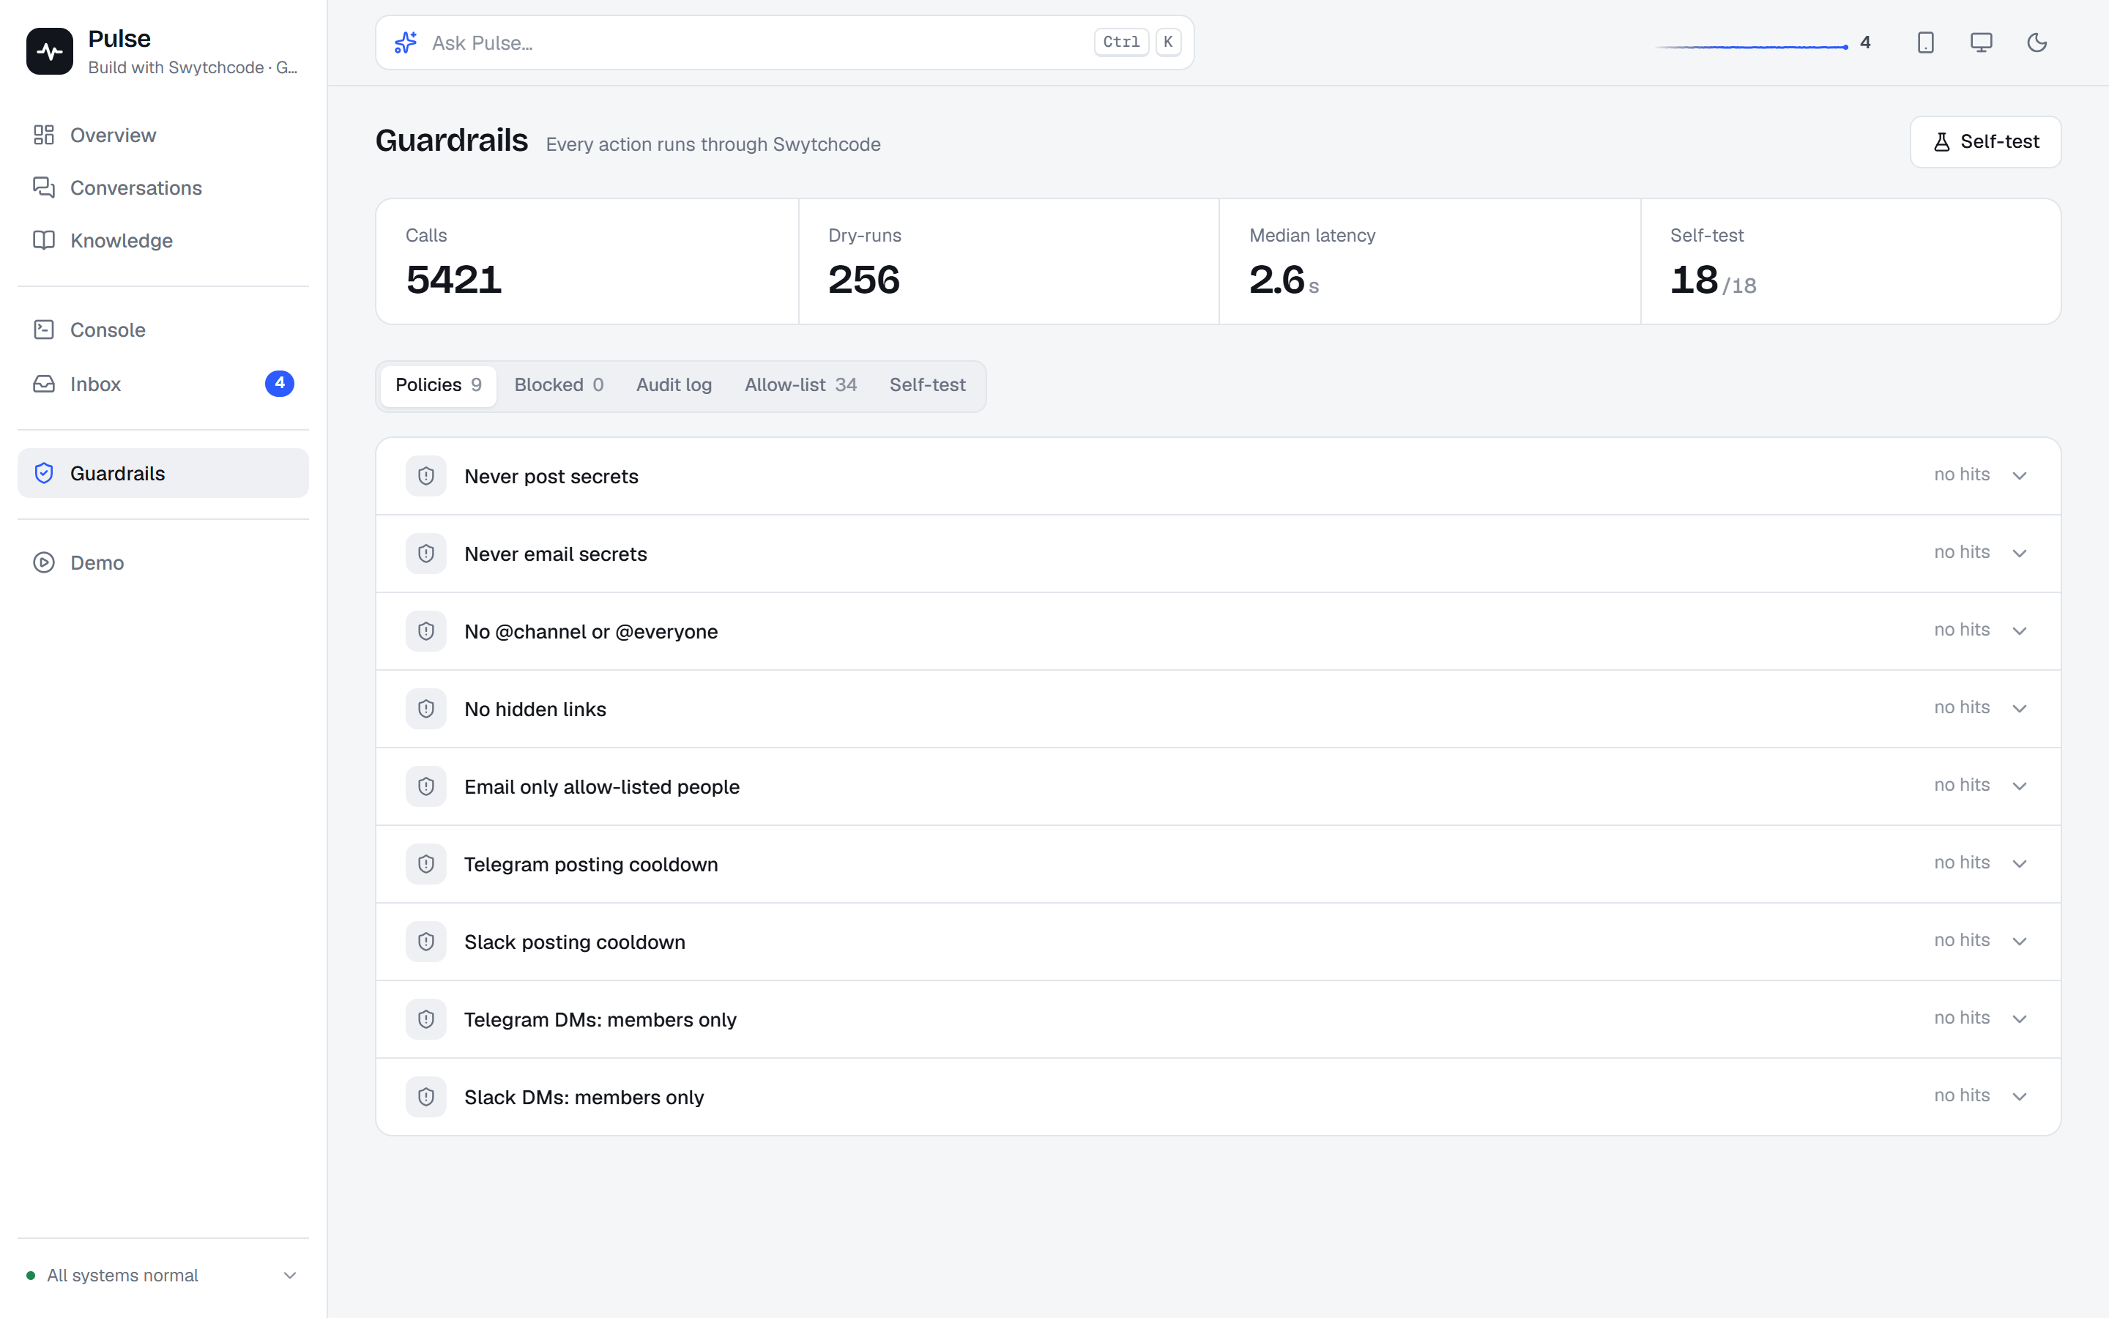Viewport: 2109px width, 1318px height.
Task: Click shield icon for Telegram DMs: members only
Action: coord(426,1019)
